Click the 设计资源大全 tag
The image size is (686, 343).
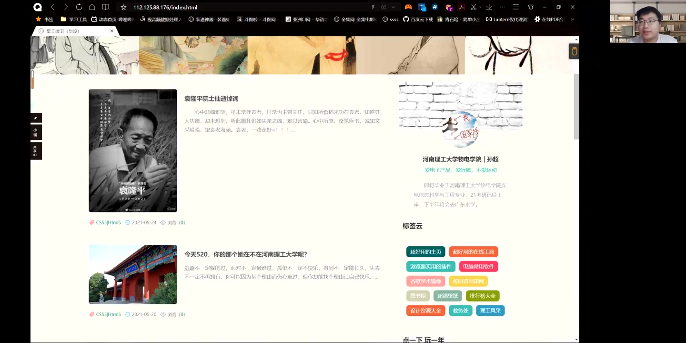(x=426, y=311)
